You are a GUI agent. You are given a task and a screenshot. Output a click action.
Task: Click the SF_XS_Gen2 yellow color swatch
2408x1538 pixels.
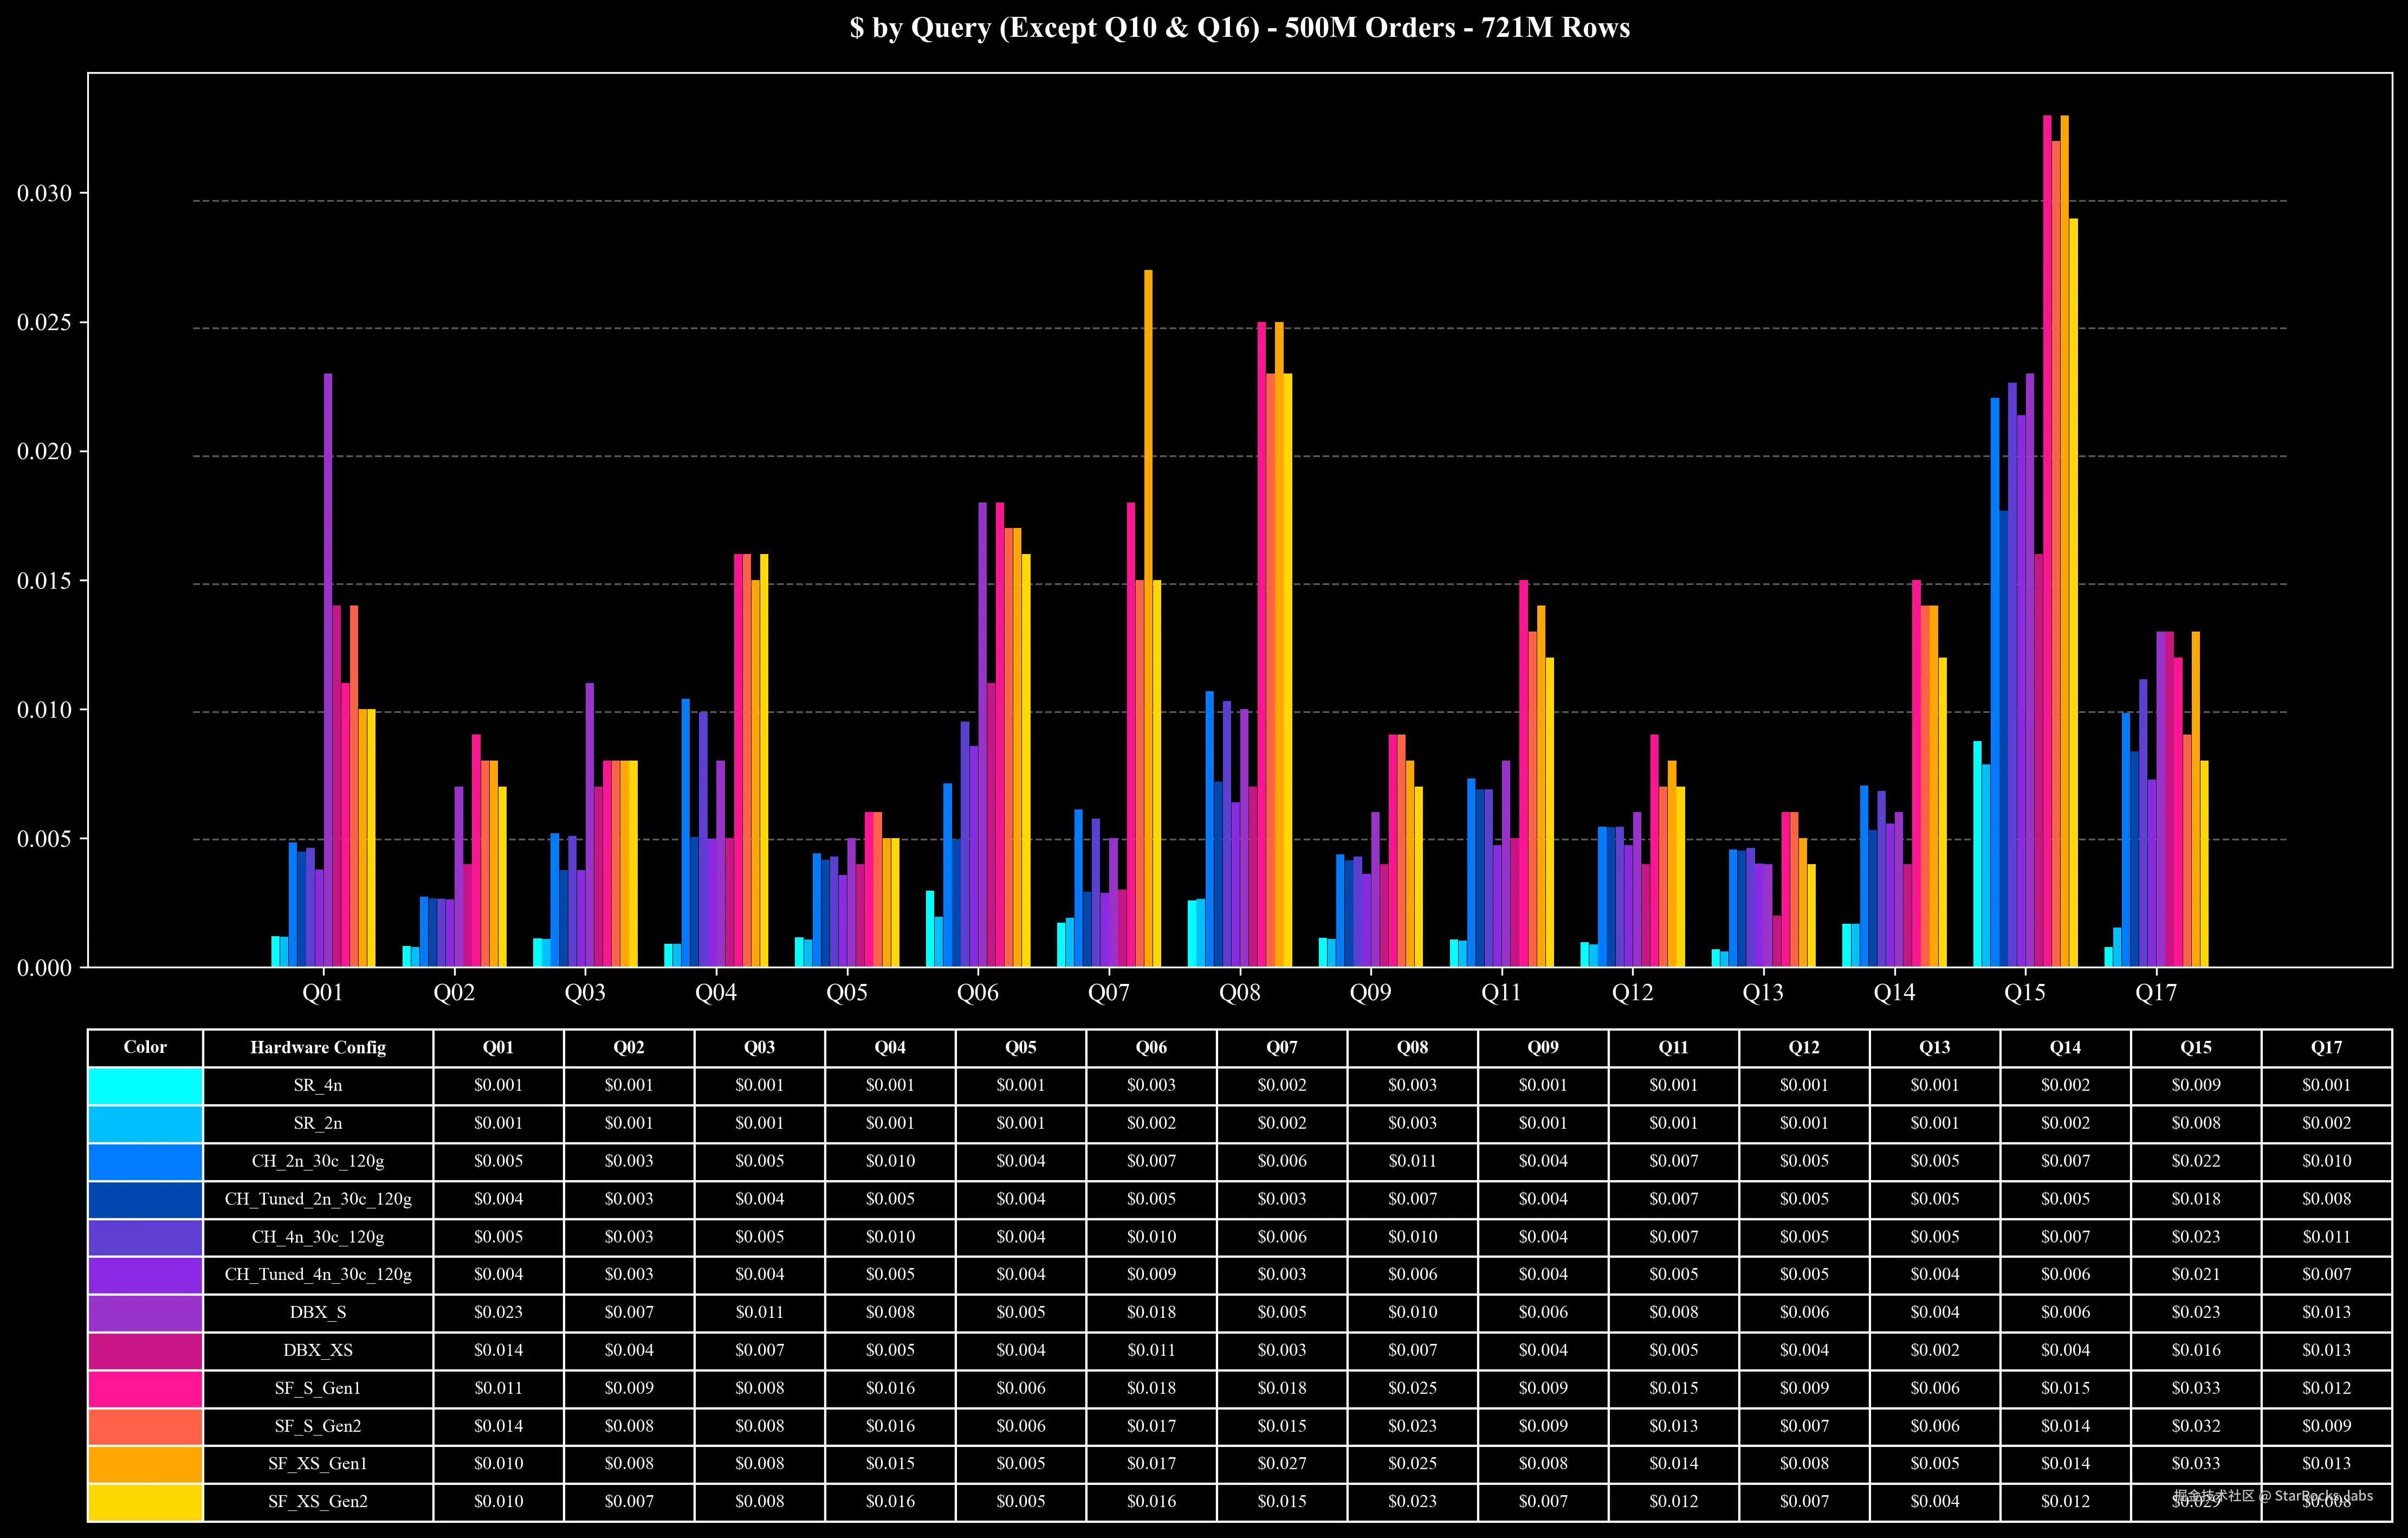coord(145,1502)
